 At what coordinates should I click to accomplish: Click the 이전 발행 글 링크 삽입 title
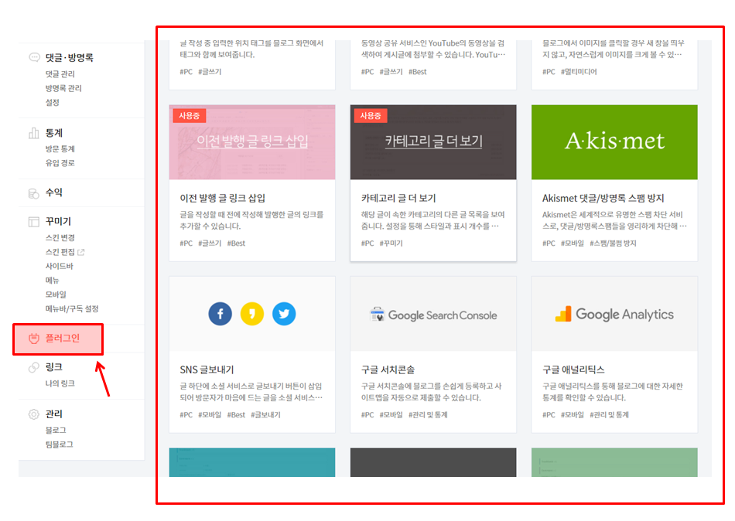click(x=223, y=198)
